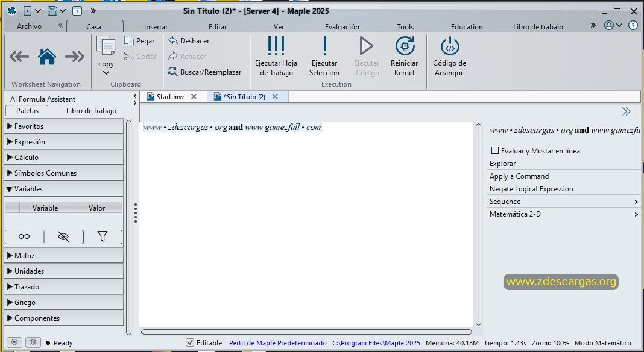644x352 pixels.
Task: Open the Libro de trabajo ribbon tab
Action: (x=538, y=27)
